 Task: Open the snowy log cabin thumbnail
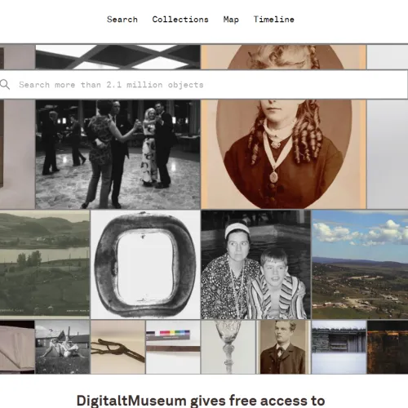[x=339, y=347]
